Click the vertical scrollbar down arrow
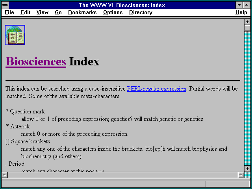252x189 pixels. coord(247,169)
